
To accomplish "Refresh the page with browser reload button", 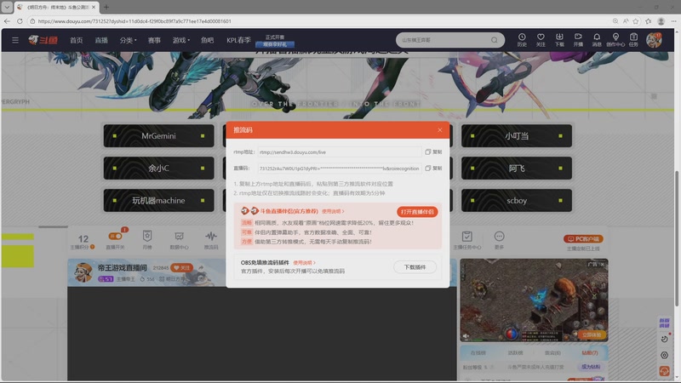I will [20, 20].
